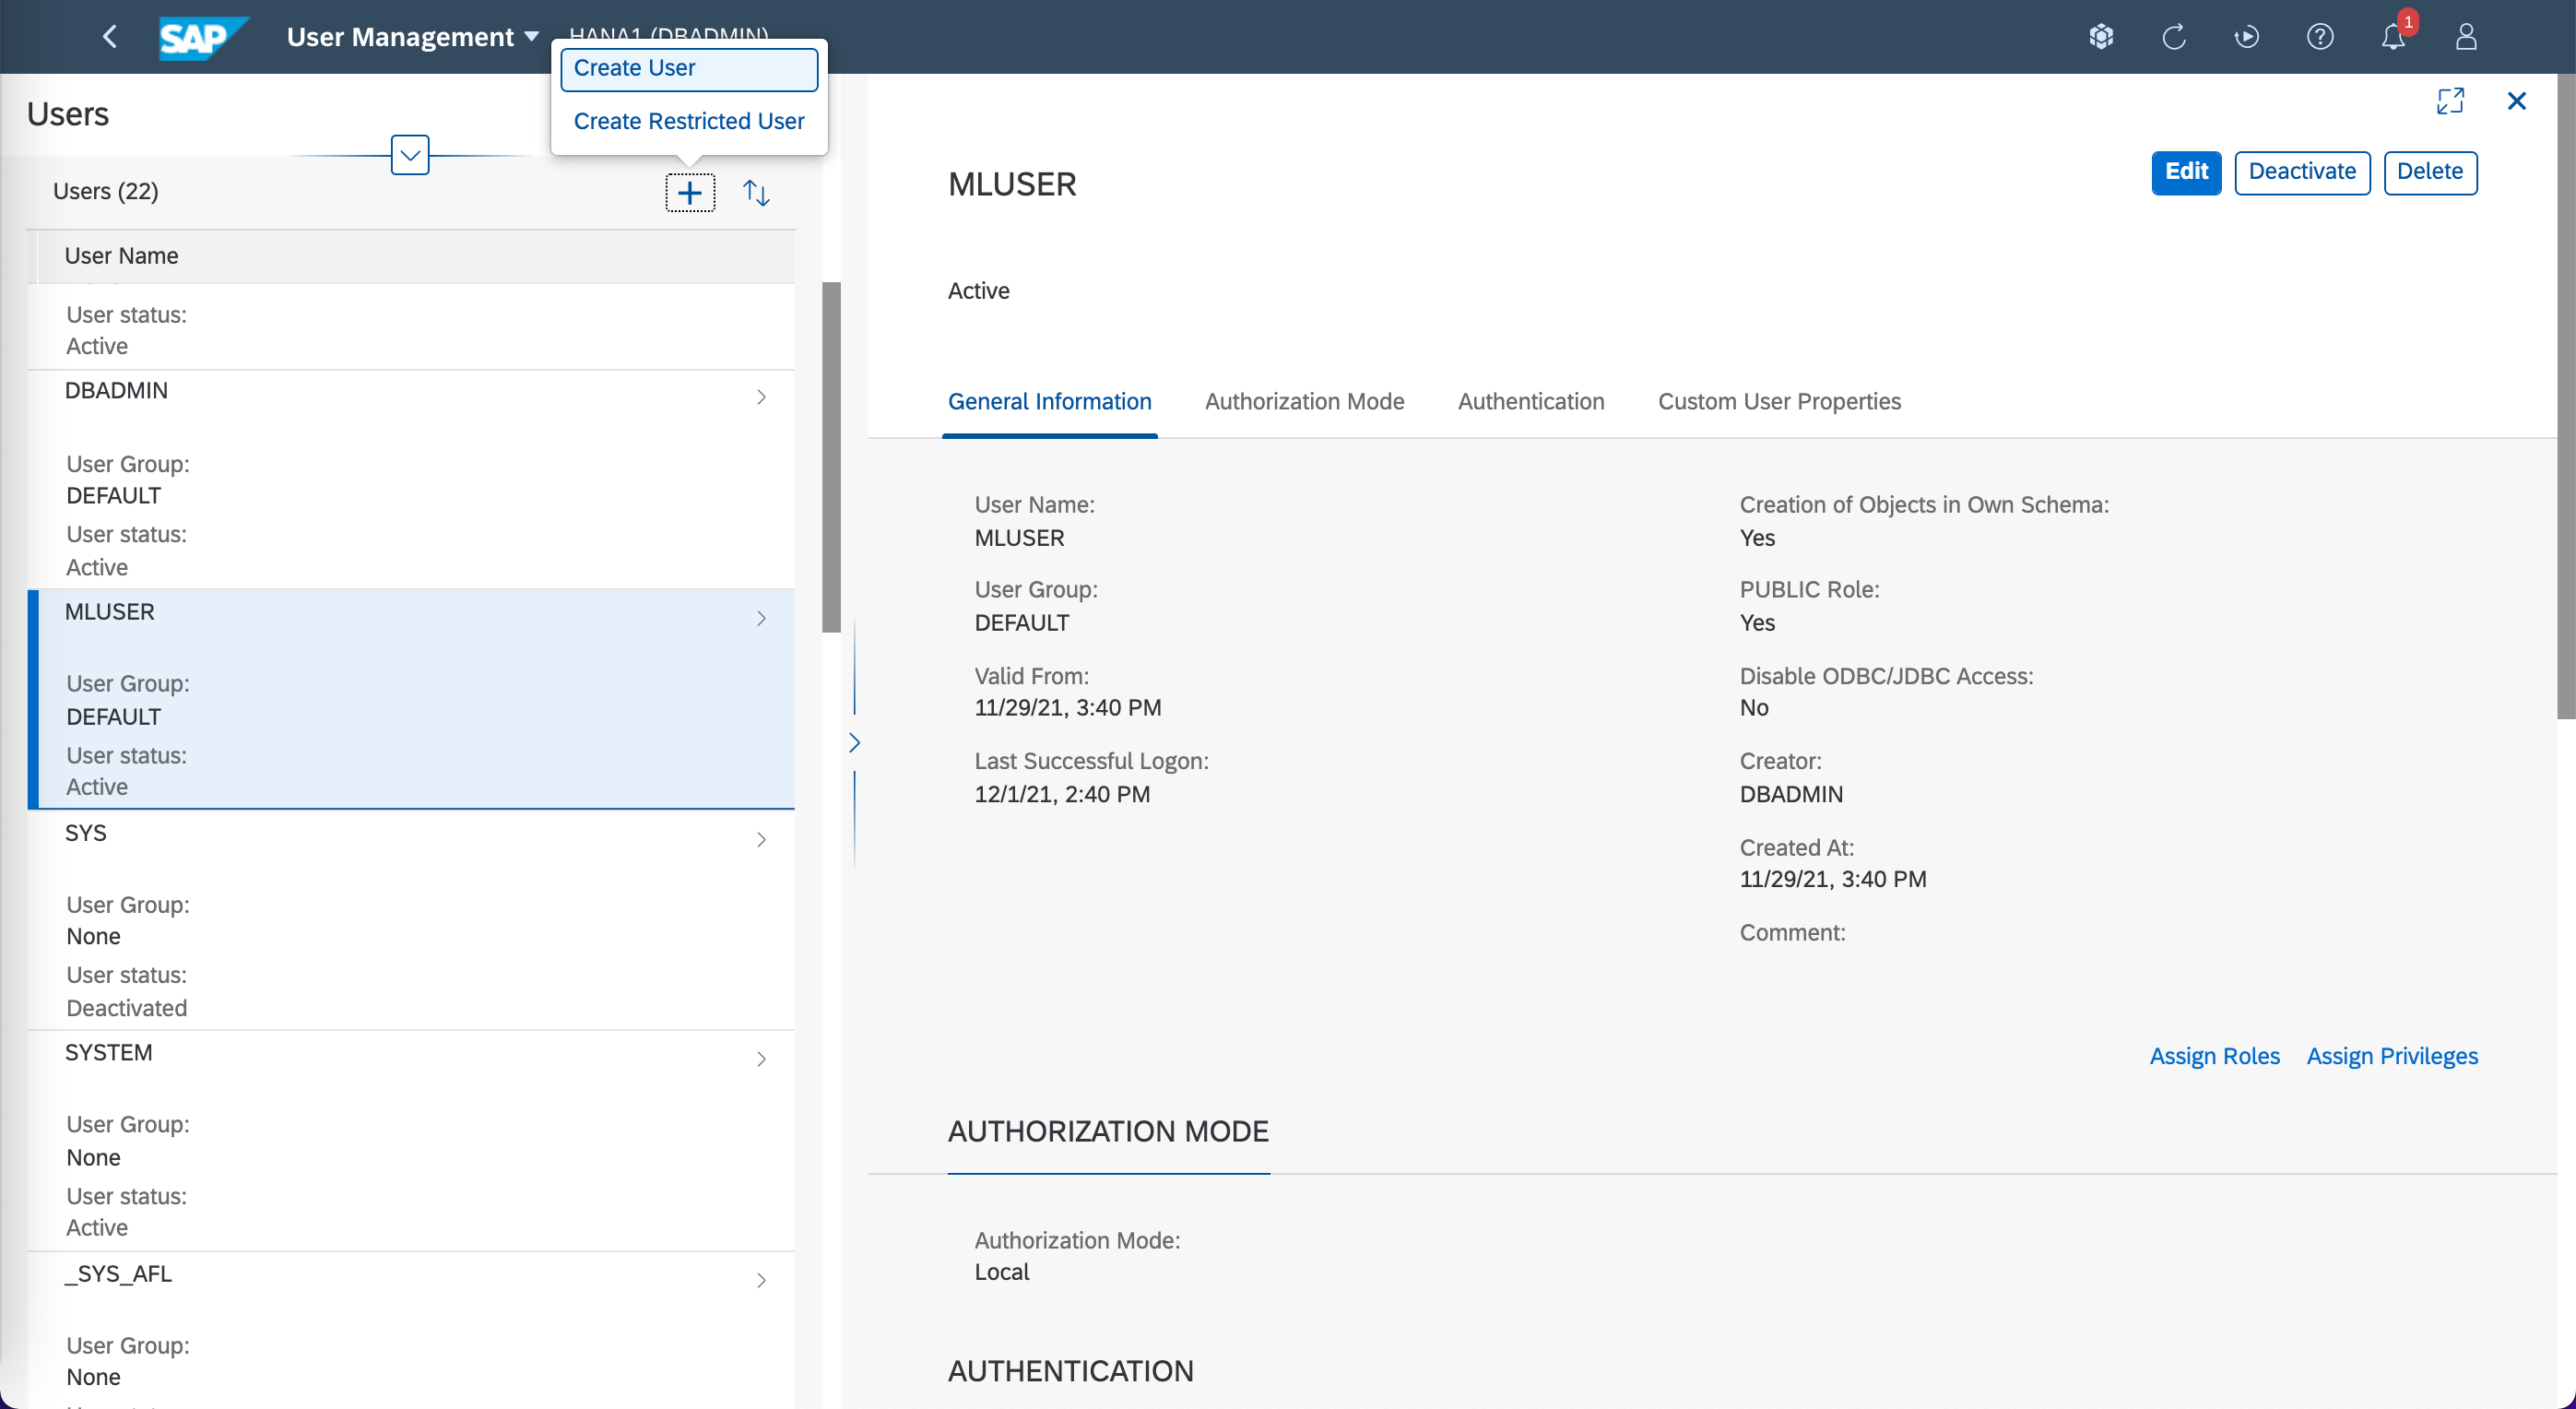2576x1409 pixels.
Task: Click the plus add user icon
Action: pos(690,192)
